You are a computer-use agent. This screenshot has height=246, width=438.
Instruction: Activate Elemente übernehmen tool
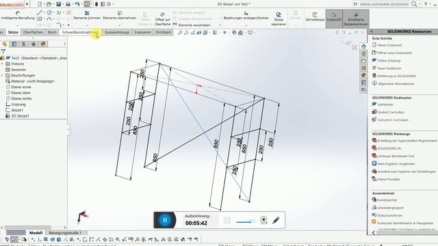[120, 15]
